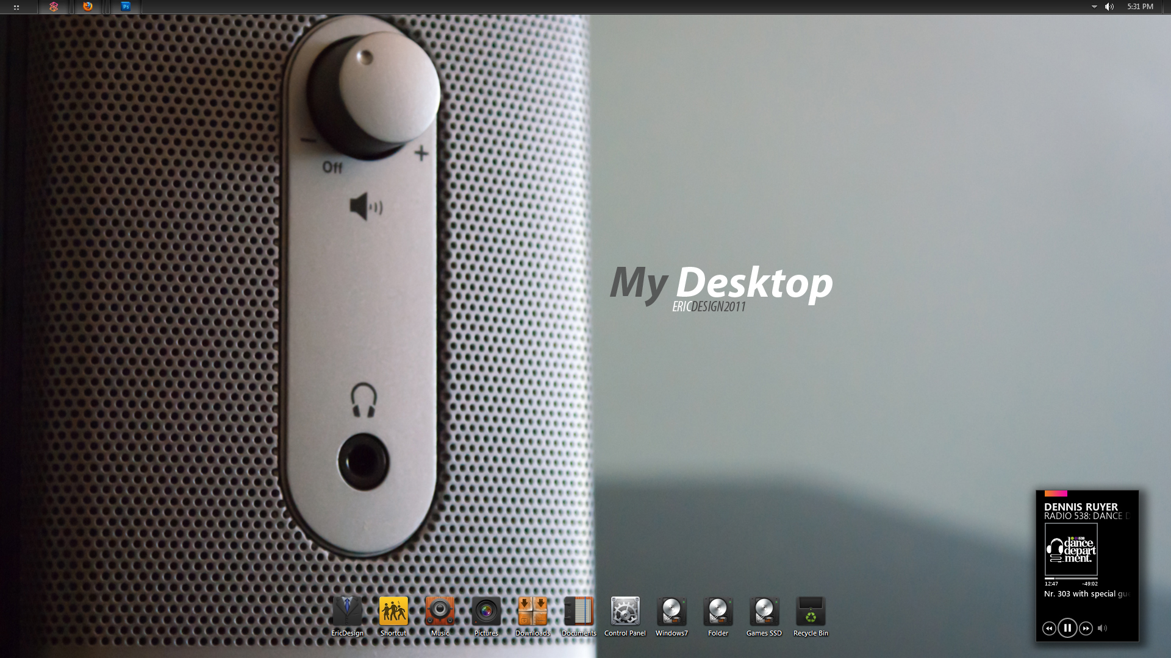
Task: Open the Pictures folder
Action: pyautogui.click(x=485, y=612)
